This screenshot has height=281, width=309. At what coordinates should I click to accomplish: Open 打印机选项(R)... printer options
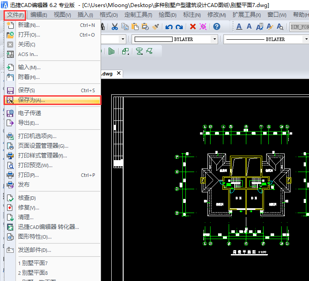pyautogui.click(x=53, y=136)
